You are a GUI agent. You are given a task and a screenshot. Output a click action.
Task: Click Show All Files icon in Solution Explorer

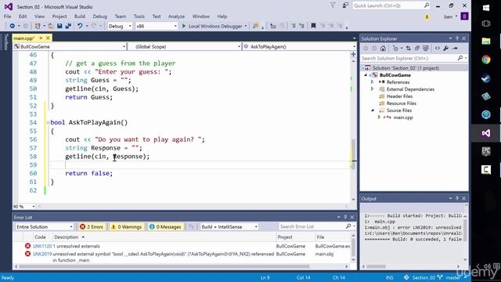[426, 49]
